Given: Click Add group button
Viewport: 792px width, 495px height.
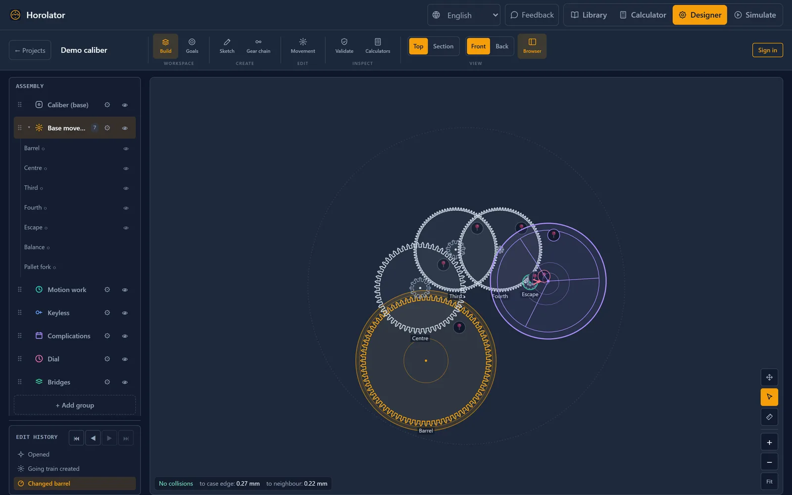Looking at the screenshot, I should pos(75,405).
